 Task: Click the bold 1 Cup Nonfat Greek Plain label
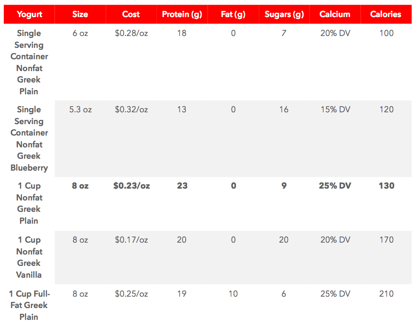pyautogui.click(x=29, y=203)
